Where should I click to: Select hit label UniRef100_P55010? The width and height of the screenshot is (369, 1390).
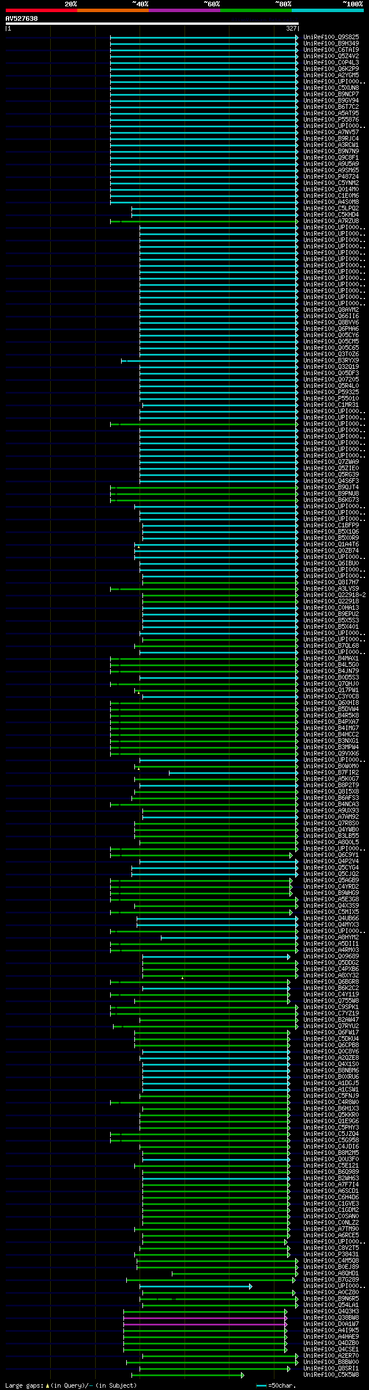(x=331, y=398)
